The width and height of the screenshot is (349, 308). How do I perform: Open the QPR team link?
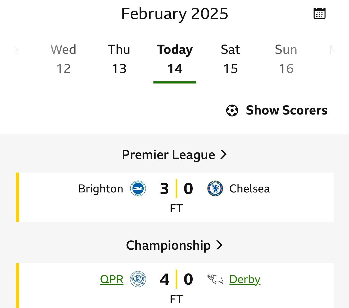tap(112, 279)
